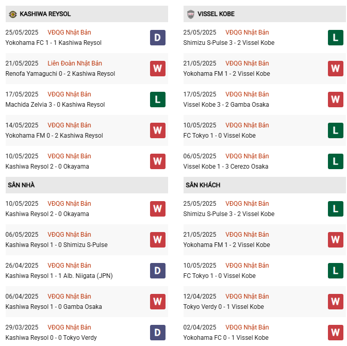Open FC Tokyo 1 - 0 Vissel Kobe match under SÂN KHÁCH
The image size is (347, 346).
(x=219, y=276)
